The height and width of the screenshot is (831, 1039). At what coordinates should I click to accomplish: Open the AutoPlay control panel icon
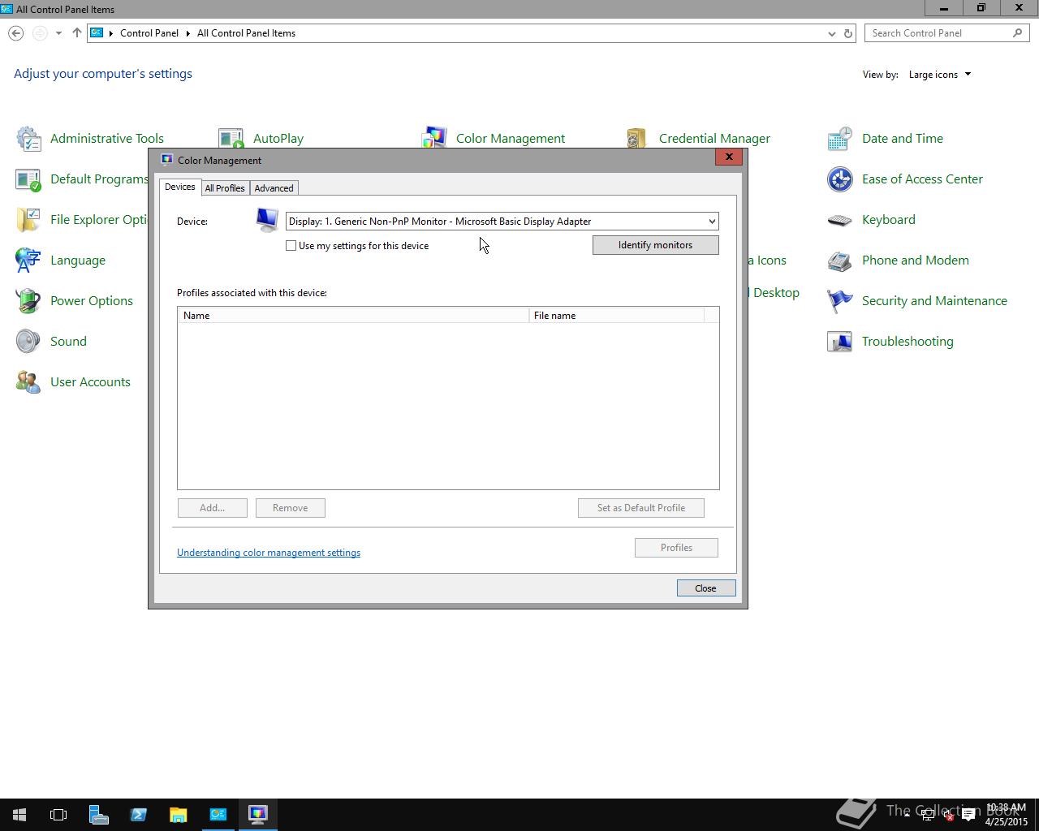point(231,137)
